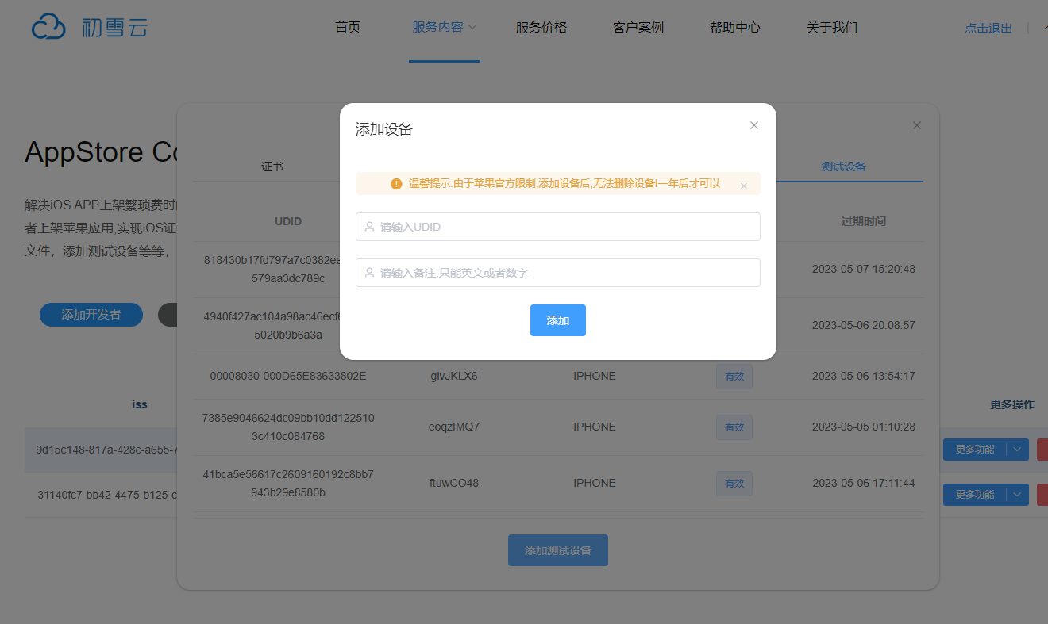Click the 点击退出 logout link
This screenshot has height=624, width=1048.
click(988, 29)
